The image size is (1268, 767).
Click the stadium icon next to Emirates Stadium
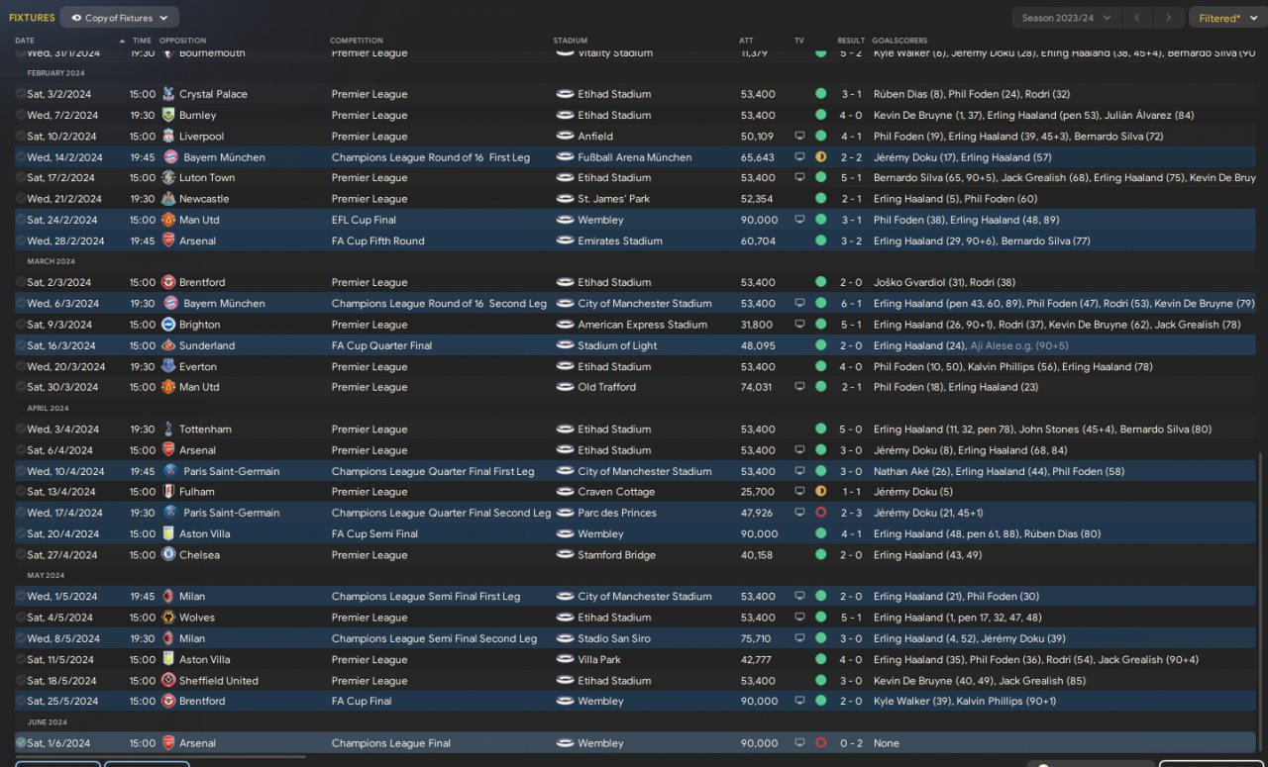pos(565,240)
